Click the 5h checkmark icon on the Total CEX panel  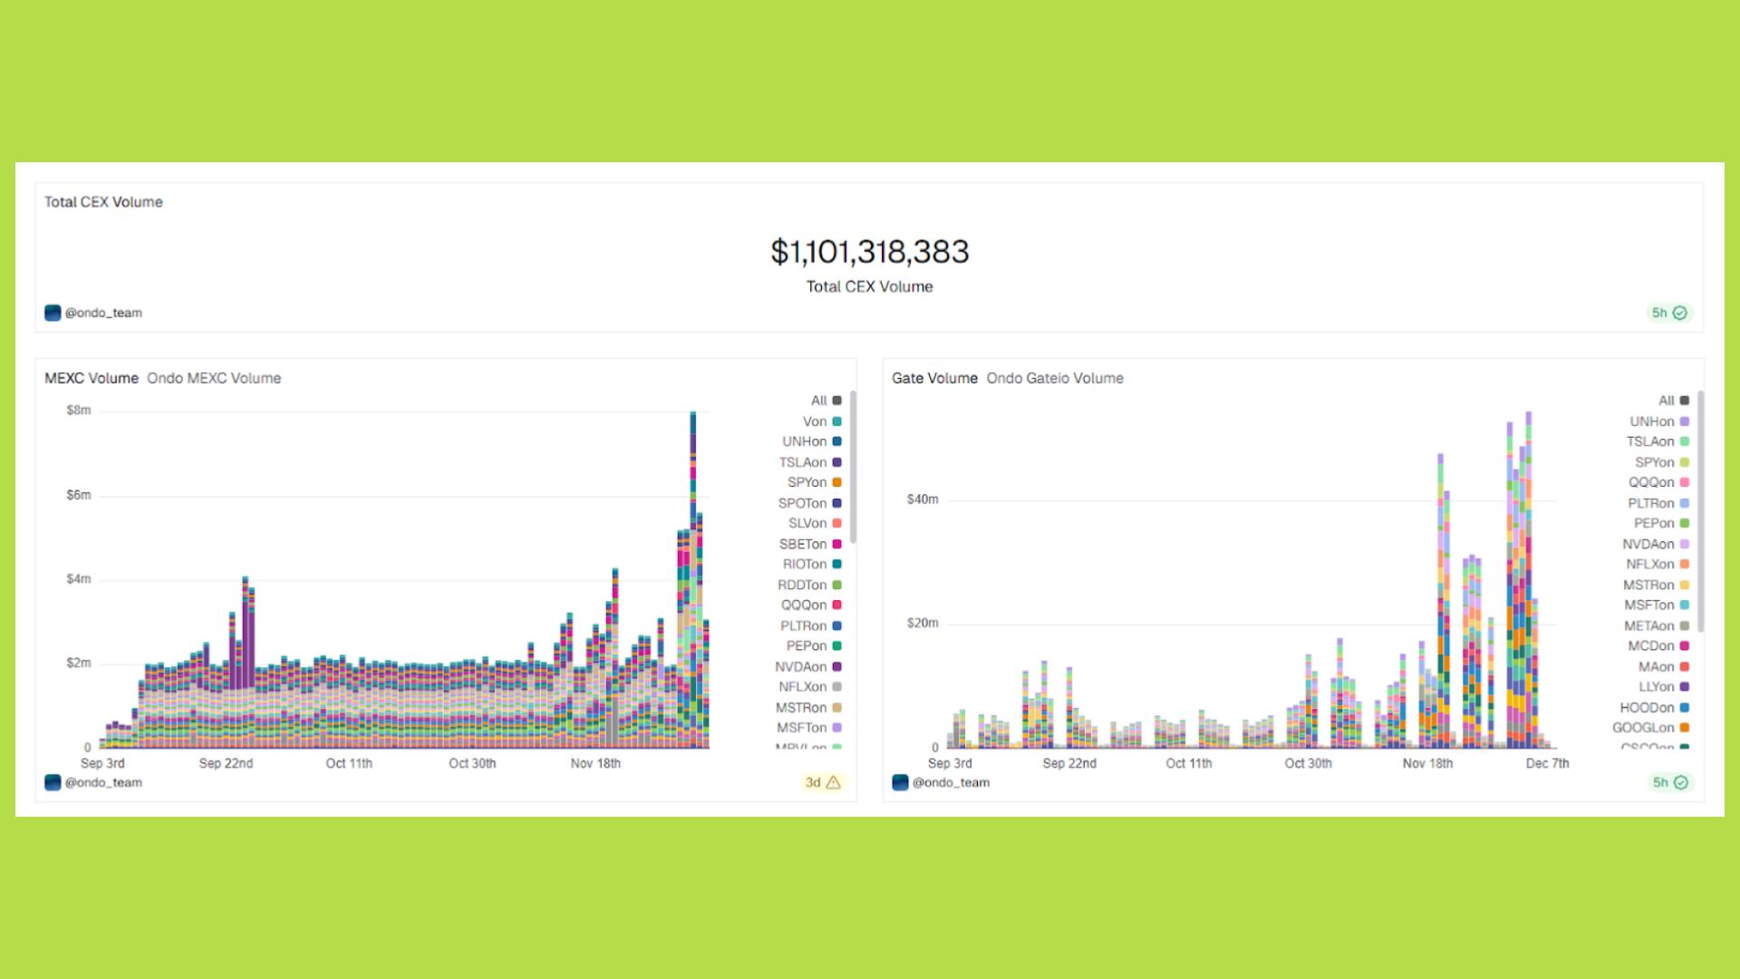(x=1679, y=313)
